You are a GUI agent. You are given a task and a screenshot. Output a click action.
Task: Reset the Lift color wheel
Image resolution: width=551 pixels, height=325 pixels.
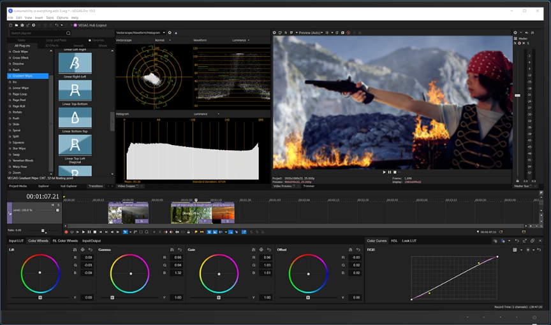pos(91,249)
